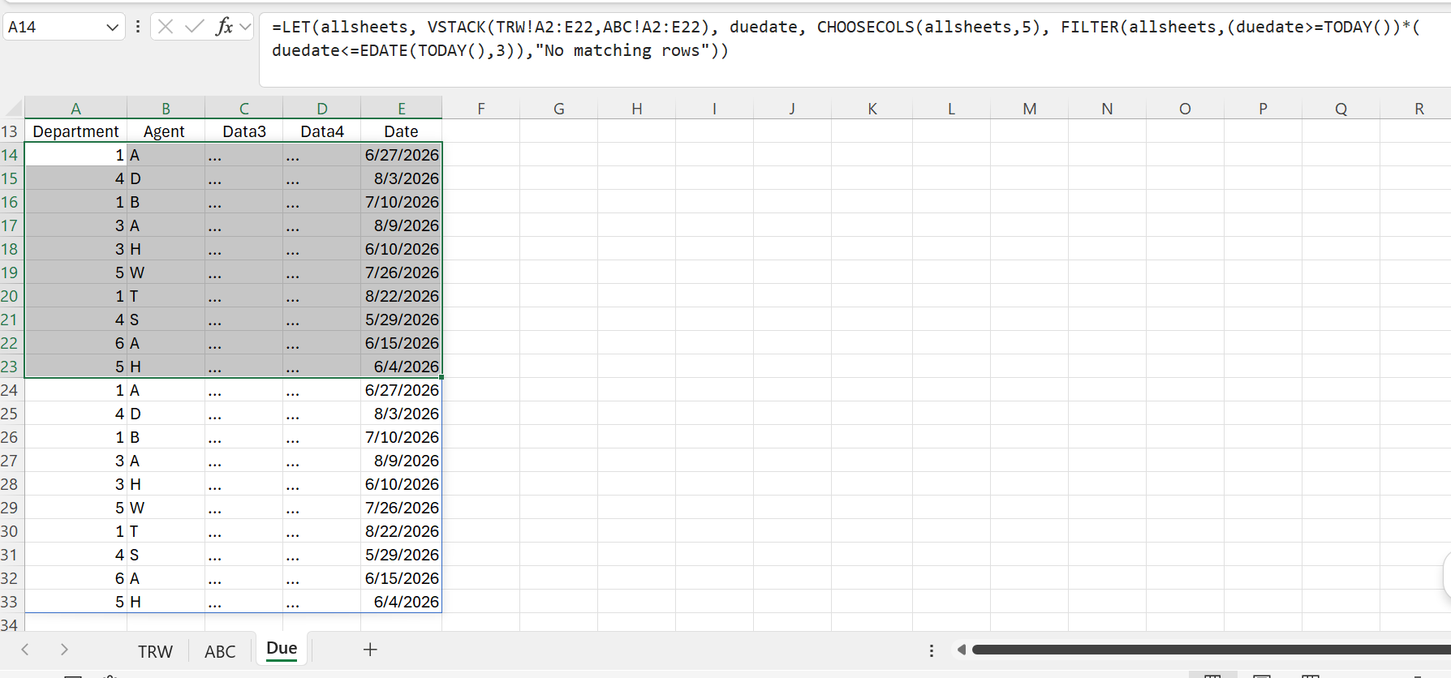Select the 6/4/2026 date in row 33
The image size is (1451, 678).
(402, 602)
